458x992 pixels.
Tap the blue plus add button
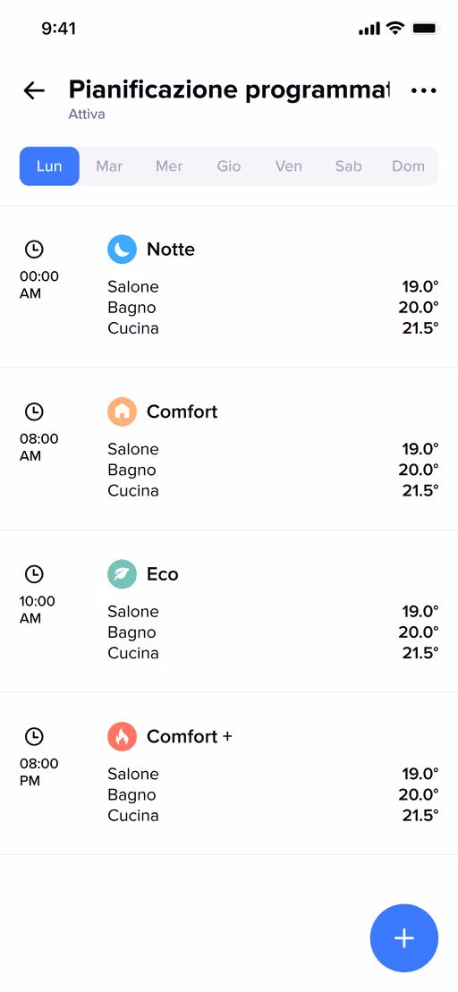403,937
